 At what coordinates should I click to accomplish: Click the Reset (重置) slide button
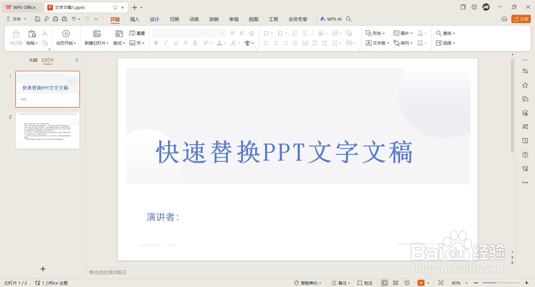coord(137,33)
